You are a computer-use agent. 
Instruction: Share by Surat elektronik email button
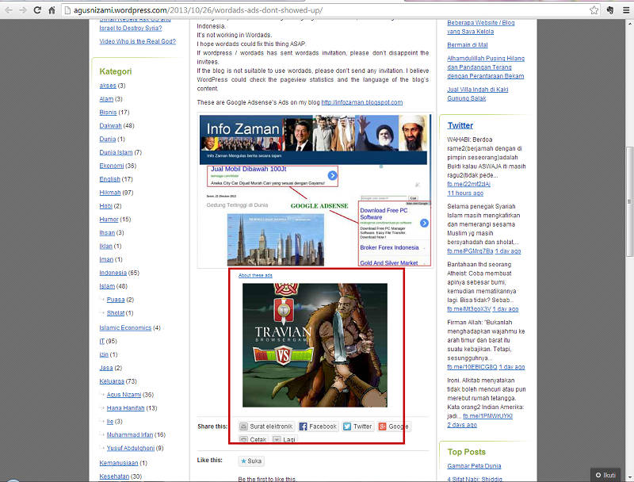click(x=266, y=427)
